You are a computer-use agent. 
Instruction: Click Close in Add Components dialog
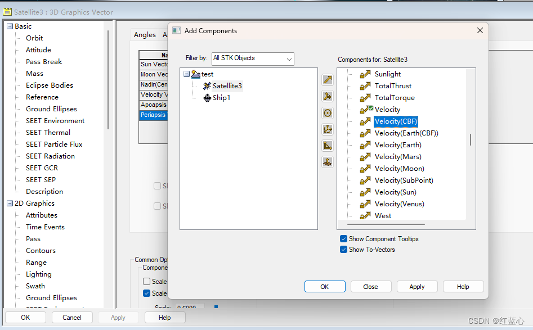click(371, 287)
